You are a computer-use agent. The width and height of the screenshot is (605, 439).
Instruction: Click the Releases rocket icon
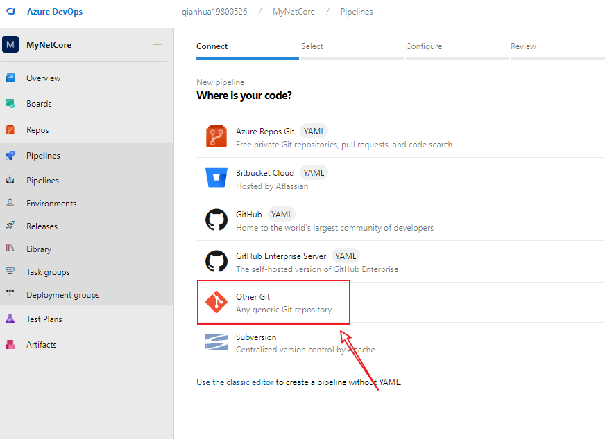(x=10, y=226)
